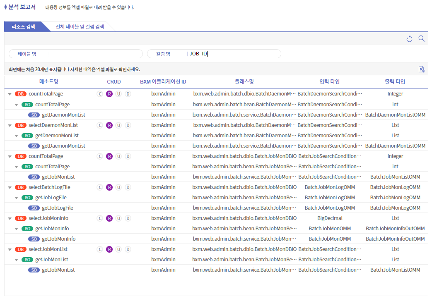Collapse the selectJobMonList DB row
Viewport: 432px width, 301px height.
tap(10, 250)
